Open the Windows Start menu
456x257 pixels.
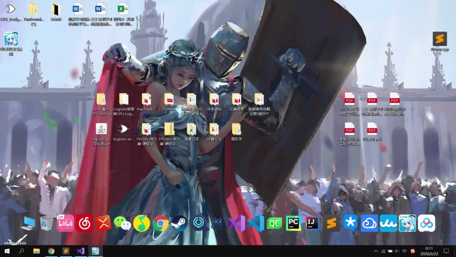7,251
